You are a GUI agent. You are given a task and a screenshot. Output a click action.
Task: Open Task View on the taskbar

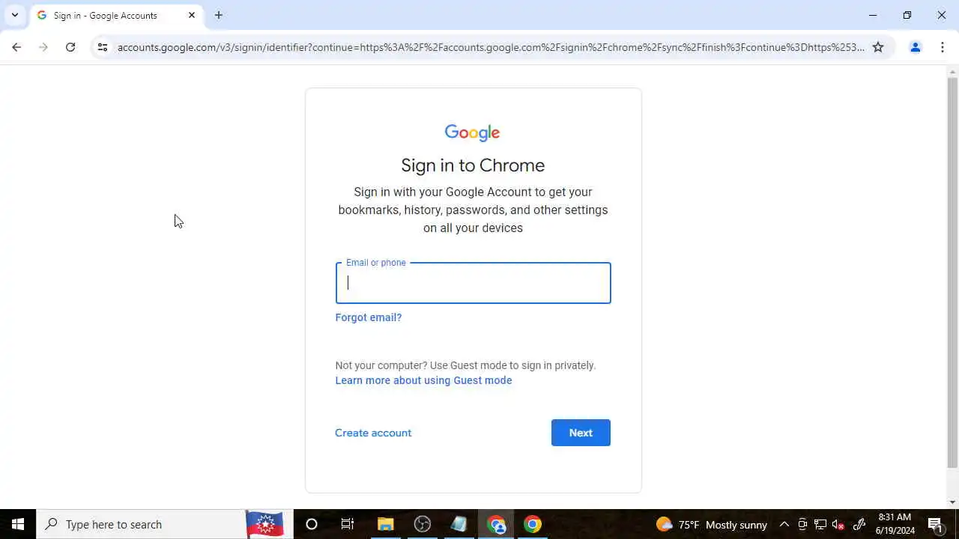pyautogui.click(x=348, y=524)
